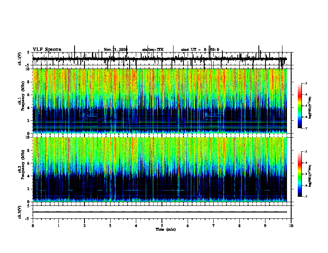Click the ch.1 color scale bar
The height and width of the screenshot is (253, 328).
[300, 106]
